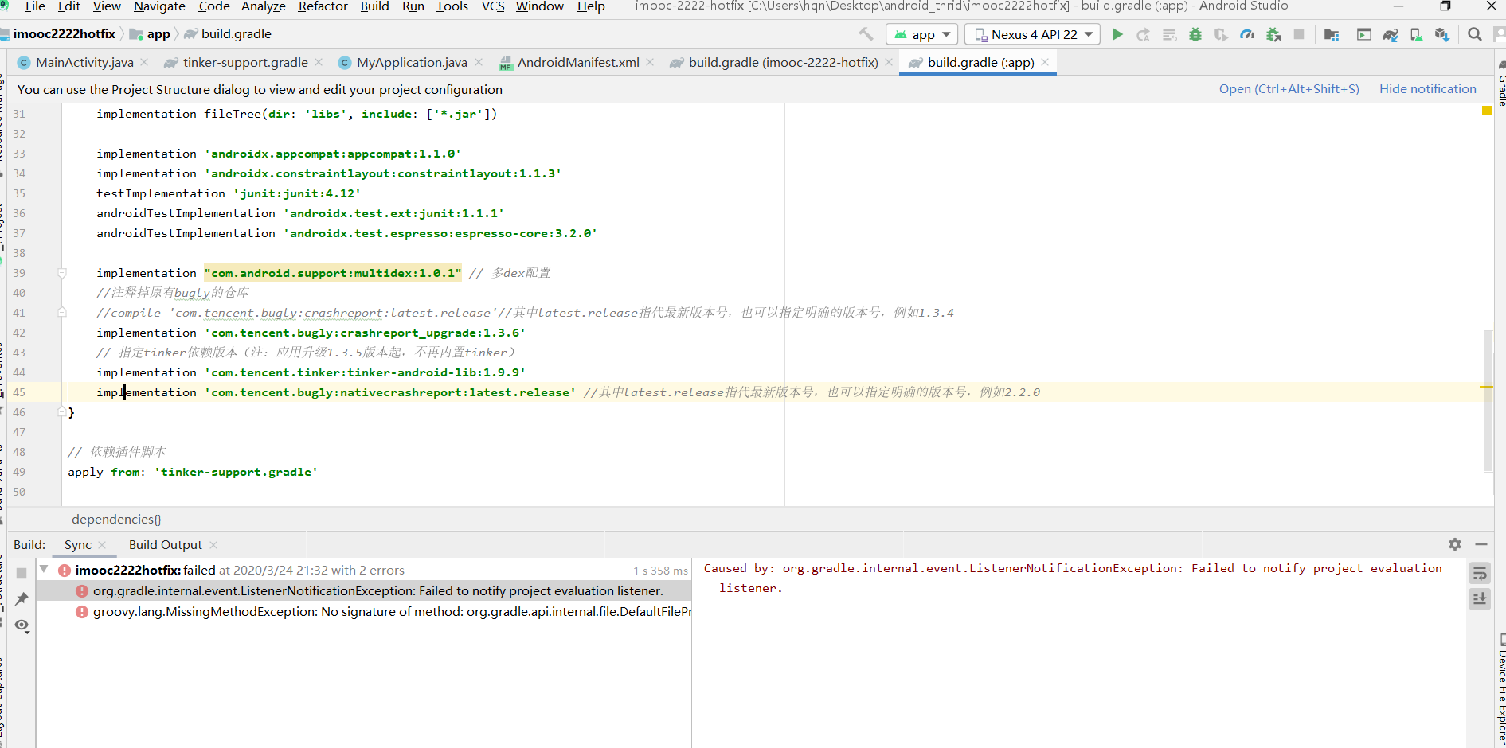This screenshot has width=1506, height=748.
Task: Toggle soft-wrap icon in build output
Action: (1480, 574)
